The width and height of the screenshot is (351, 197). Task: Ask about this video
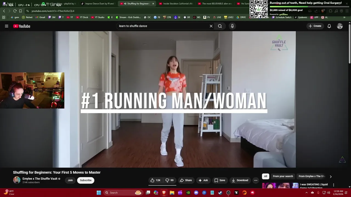tap(203, 180)
